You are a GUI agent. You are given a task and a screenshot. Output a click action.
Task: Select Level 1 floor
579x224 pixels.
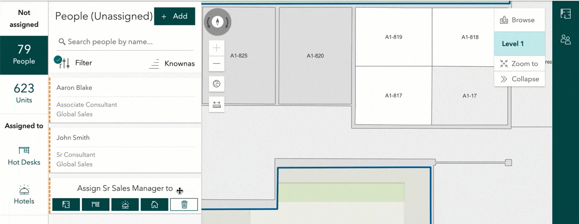point(519,43)
